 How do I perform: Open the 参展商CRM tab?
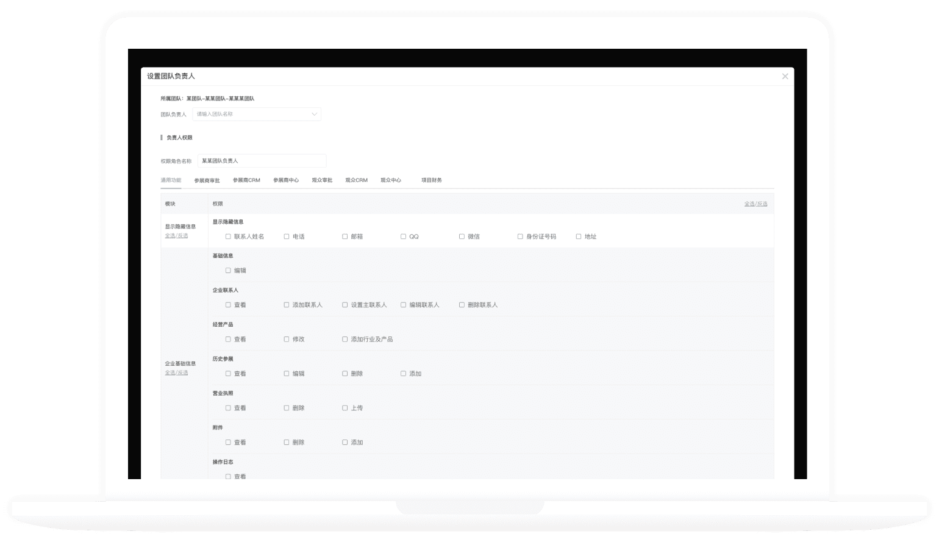tap(246, 180)
